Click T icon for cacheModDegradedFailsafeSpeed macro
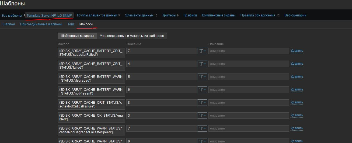 coord(201,128)
